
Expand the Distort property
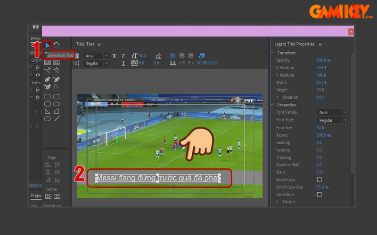pyautogui.click(x=277, y=202)
